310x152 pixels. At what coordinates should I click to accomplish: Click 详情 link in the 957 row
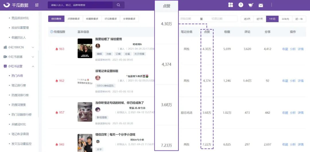(301, 113)
